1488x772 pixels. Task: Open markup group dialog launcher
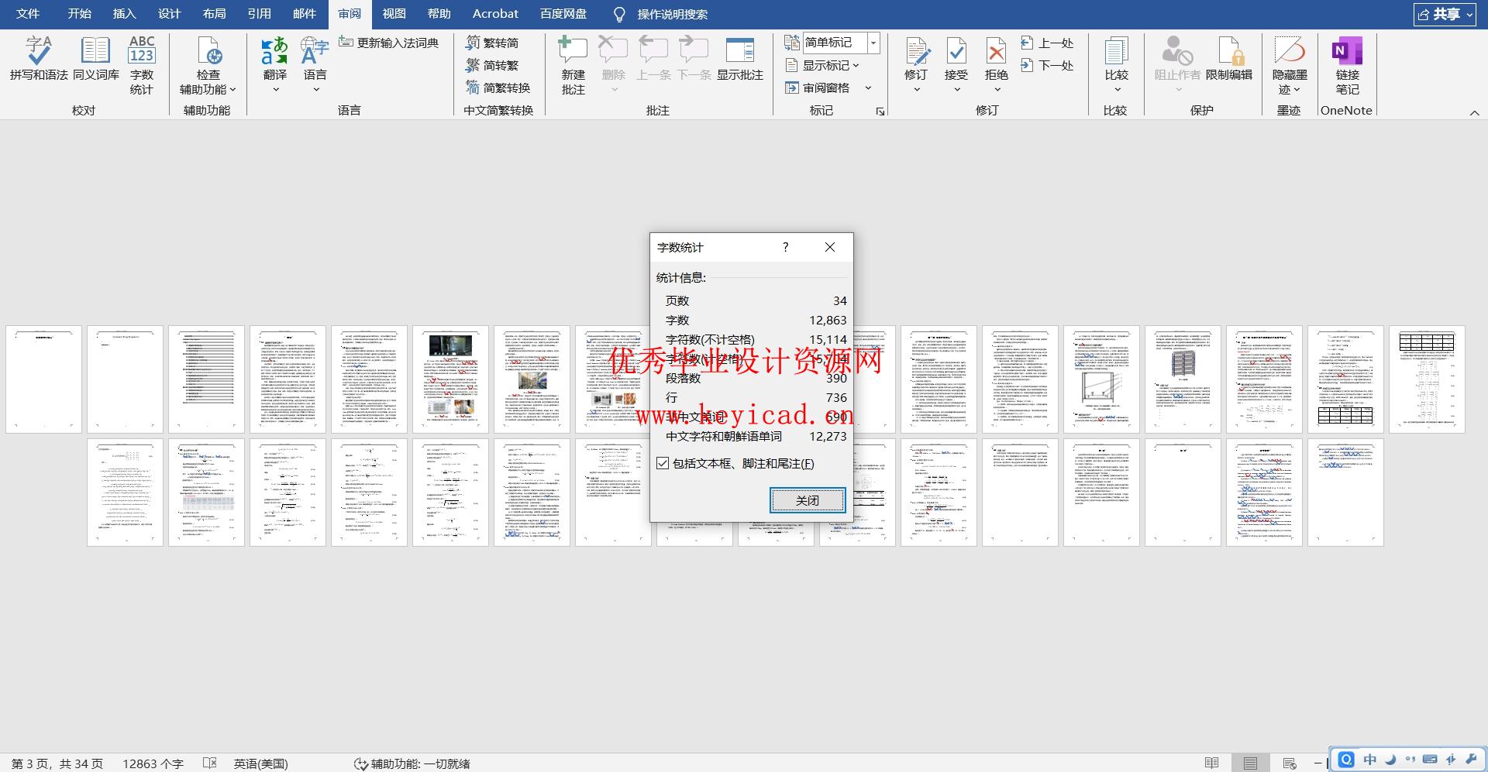[x=880, y=112]
